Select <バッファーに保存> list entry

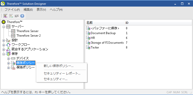click(105, 28)
